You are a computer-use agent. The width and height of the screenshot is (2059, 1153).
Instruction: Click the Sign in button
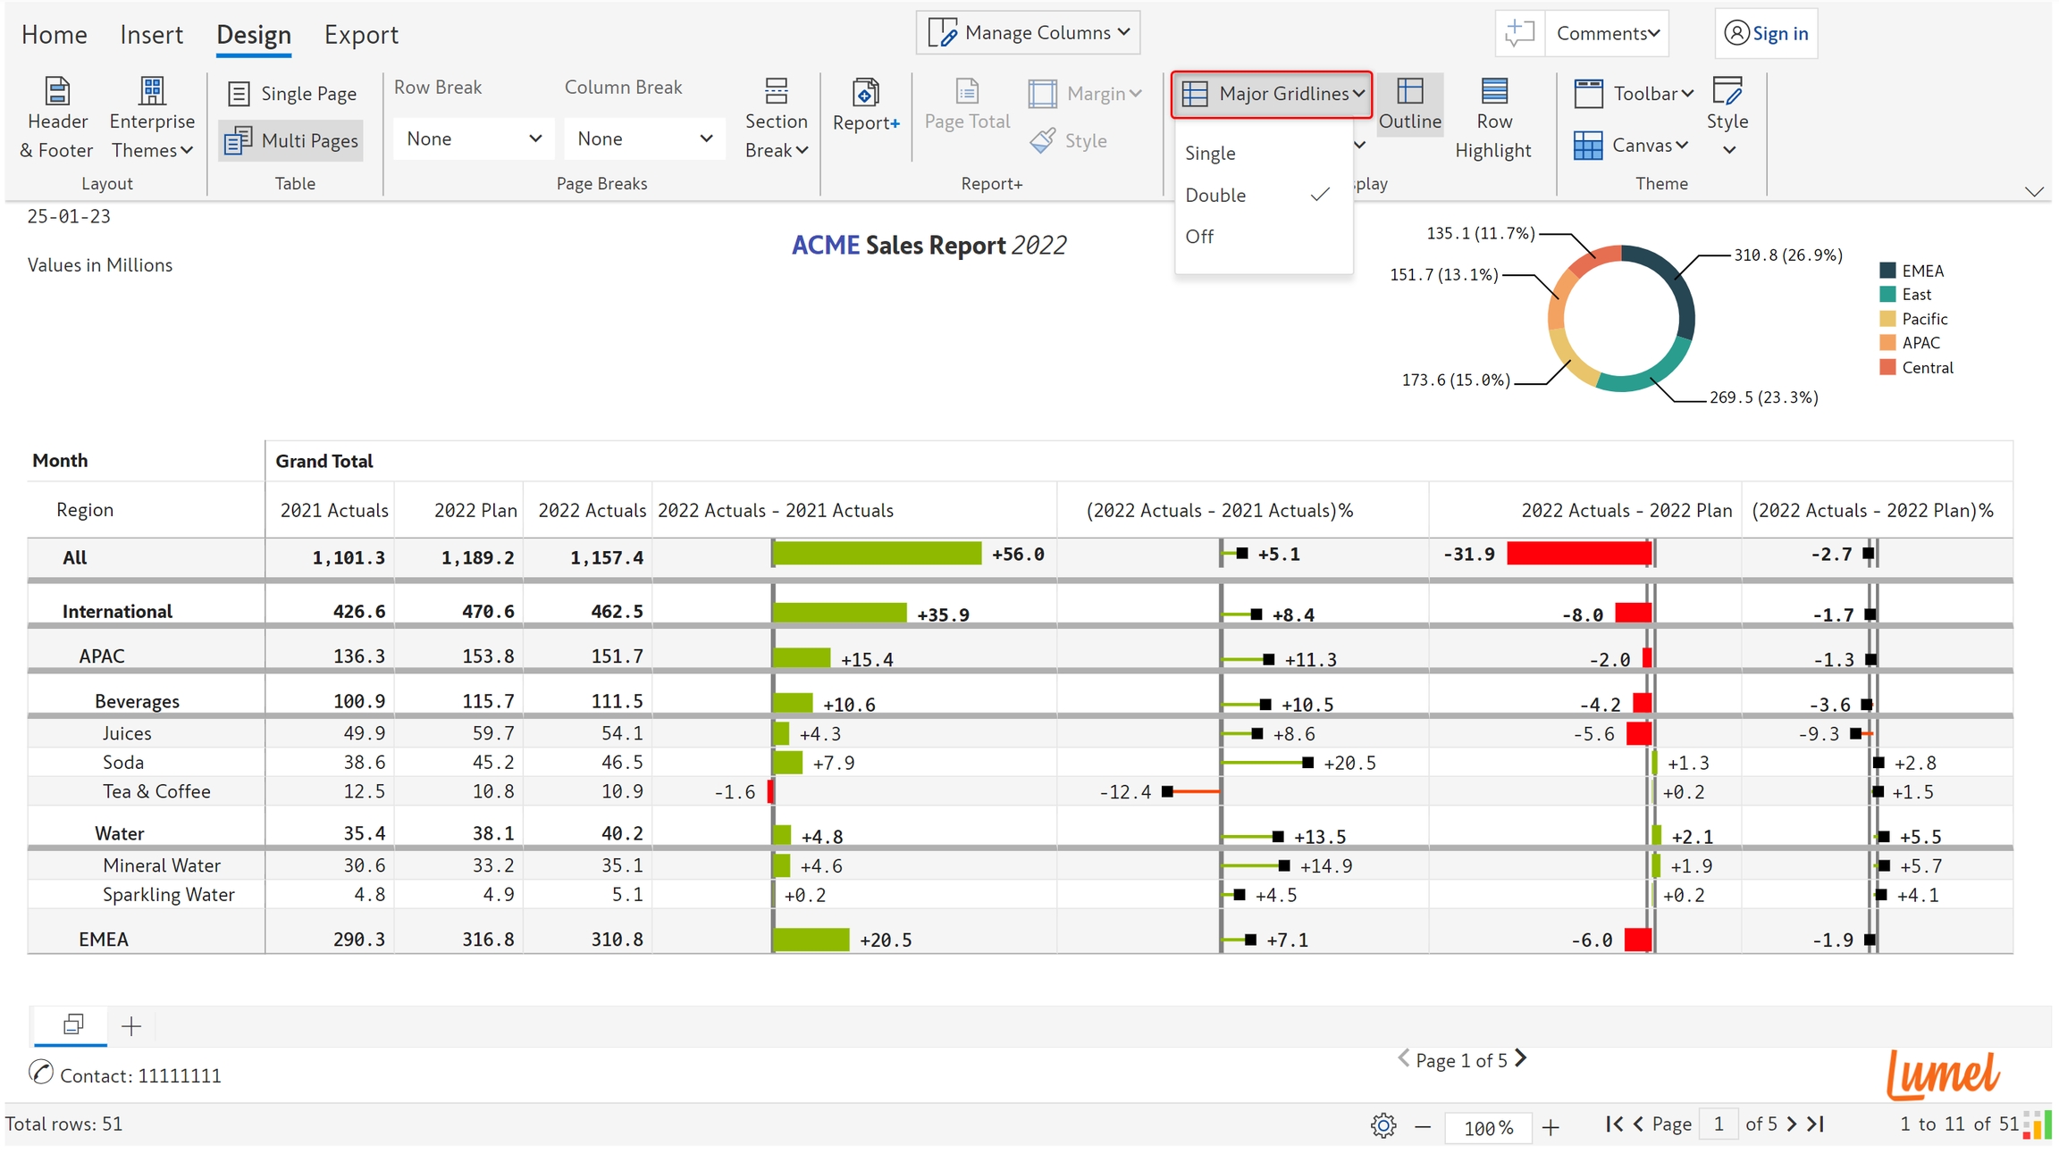point(1766,34)
